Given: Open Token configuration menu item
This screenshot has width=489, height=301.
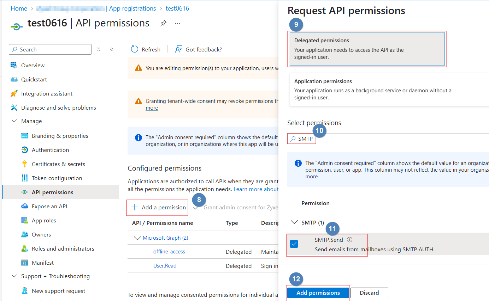Looking at the screenshot, I should pyautogui.click(x=57, y=178).
